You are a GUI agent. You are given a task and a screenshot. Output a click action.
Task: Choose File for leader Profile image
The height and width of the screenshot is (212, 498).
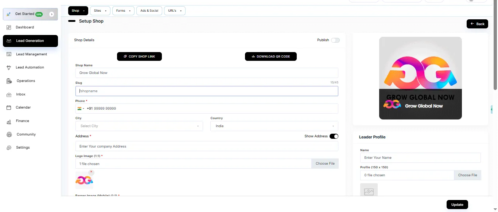tap(467, 175)
